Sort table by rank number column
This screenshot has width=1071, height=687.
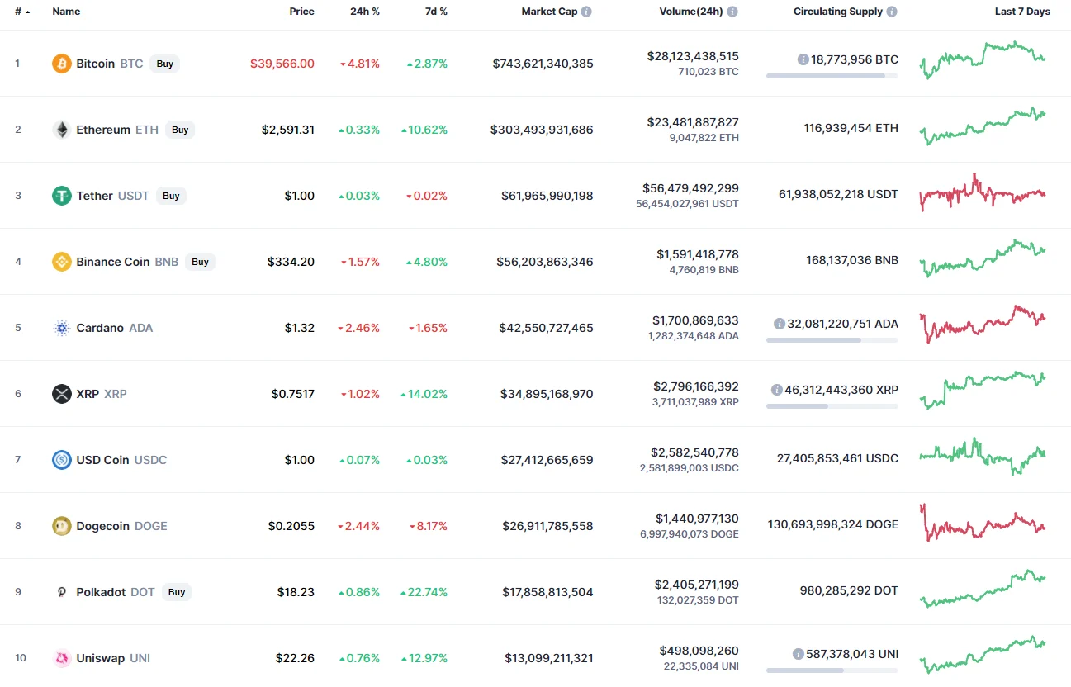tap(21, 12)
